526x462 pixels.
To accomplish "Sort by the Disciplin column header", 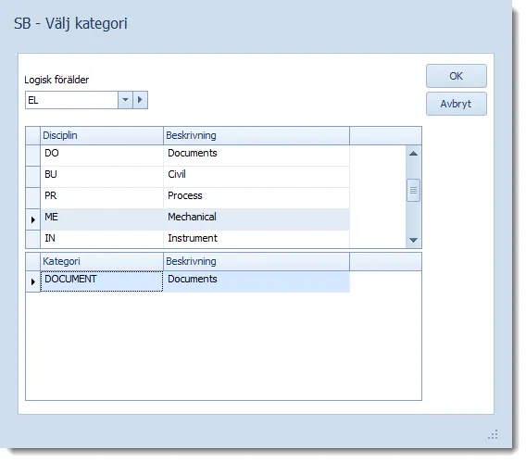I will coord(102,135).
